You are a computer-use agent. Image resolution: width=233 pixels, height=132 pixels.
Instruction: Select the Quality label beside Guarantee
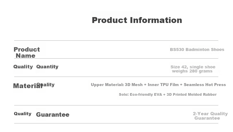click(x=23, y=114)
